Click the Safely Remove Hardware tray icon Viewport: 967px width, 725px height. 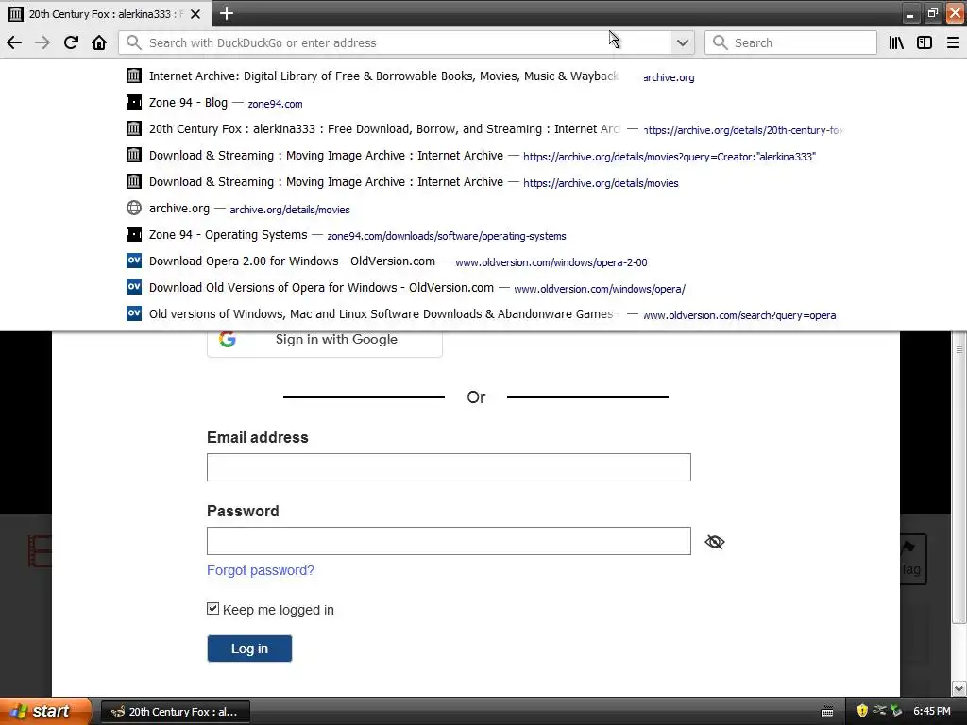coord(897,711)
